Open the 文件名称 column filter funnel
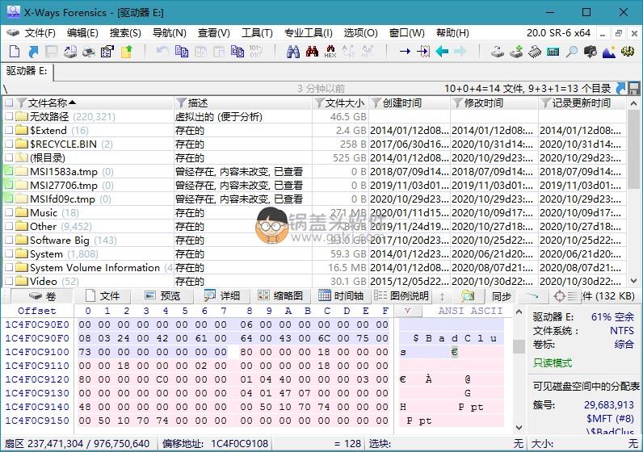 coord(22,103)
